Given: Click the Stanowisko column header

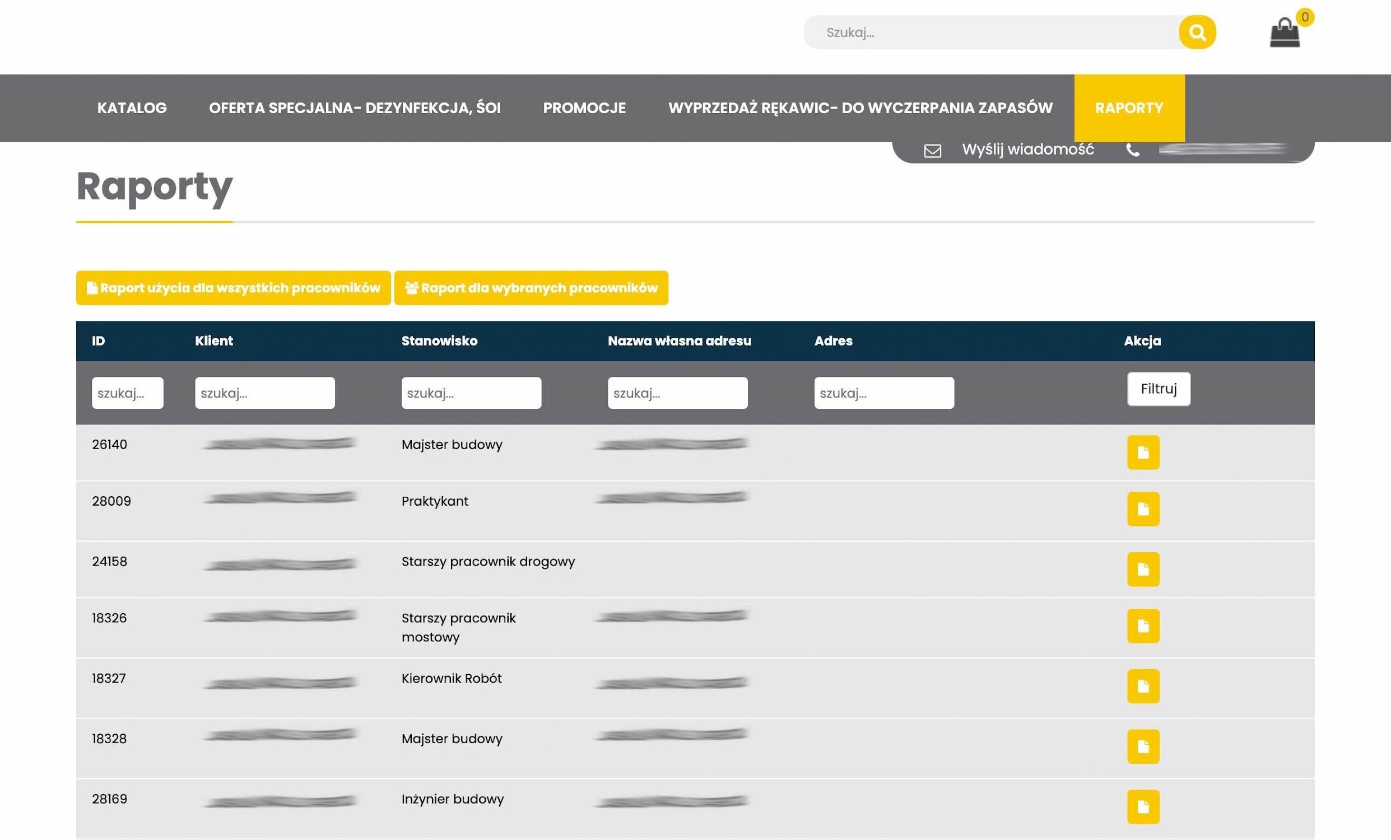Looking at the screenshot, I should 439,340.
